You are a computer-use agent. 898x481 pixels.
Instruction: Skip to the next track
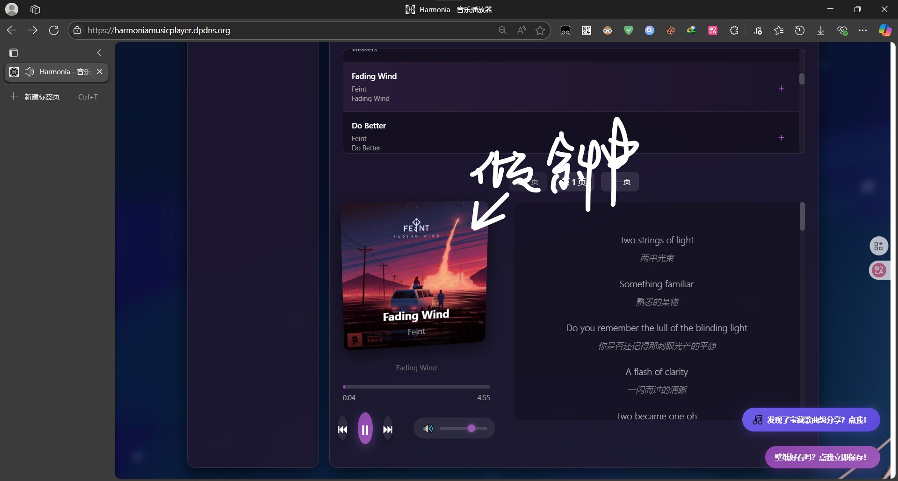[x=388, y=430]
